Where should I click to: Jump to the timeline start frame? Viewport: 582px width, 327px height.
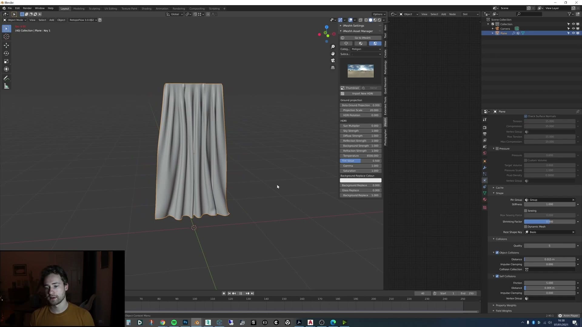point(229,293)
